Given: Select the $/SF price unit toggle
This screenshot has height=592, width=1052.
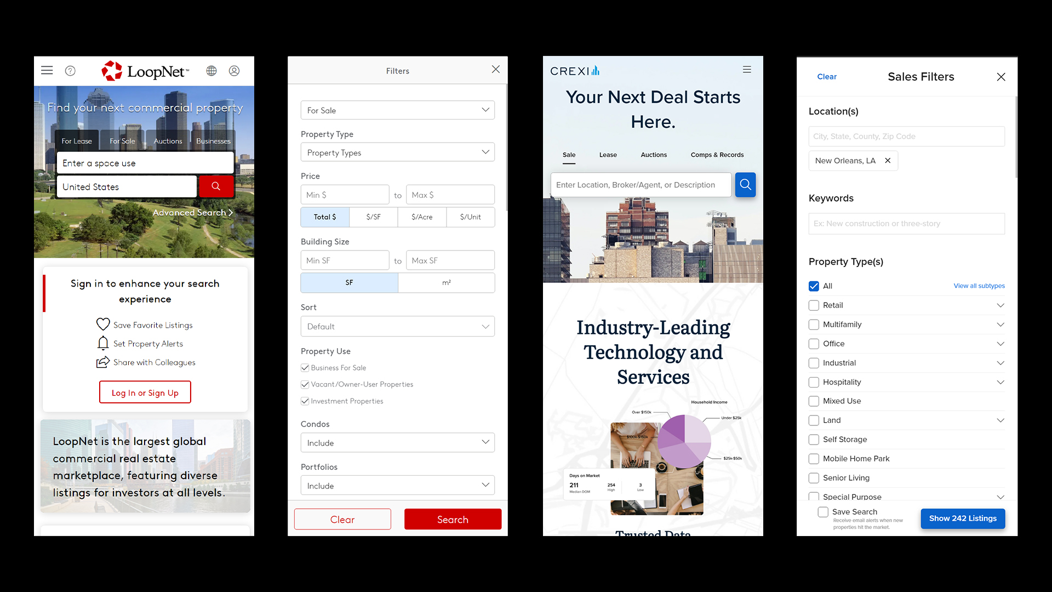Looking at the screenshot, I should 374,217.
